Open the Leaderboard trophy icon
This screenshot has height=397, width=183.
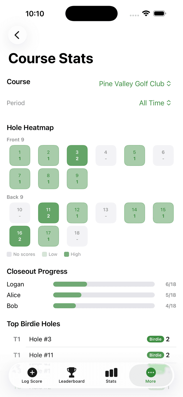tap(71, 372)
